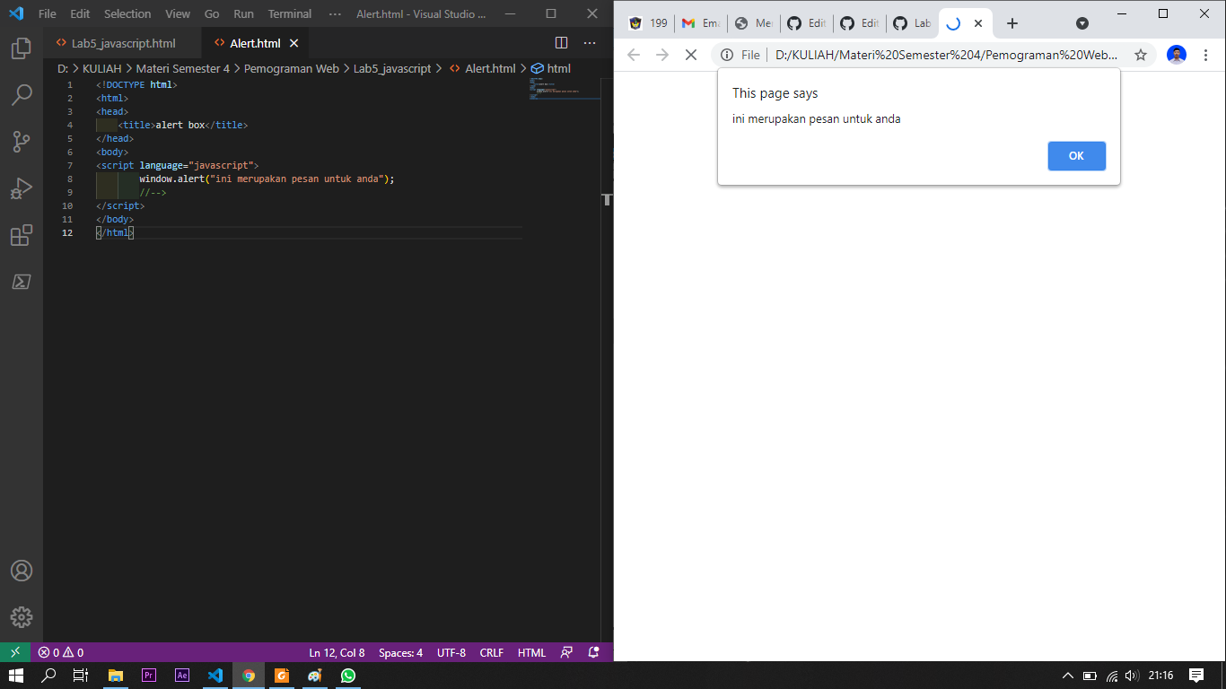Open the Windows Start menu
This screenshot has height=689, width=1226.
coord(16,676)
